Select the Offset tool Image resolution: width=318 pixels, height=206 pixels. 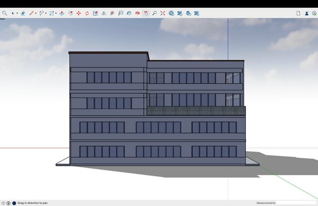70,13
